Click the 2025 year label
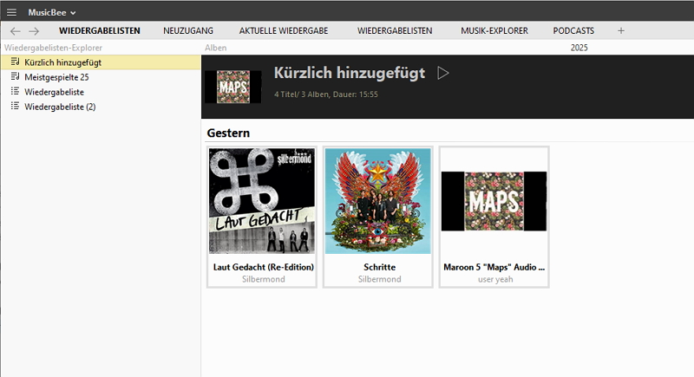The image size is (694, 377). point(579,48)
